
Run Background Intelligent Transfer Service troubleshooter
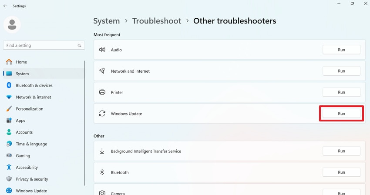tap(341, 151)
